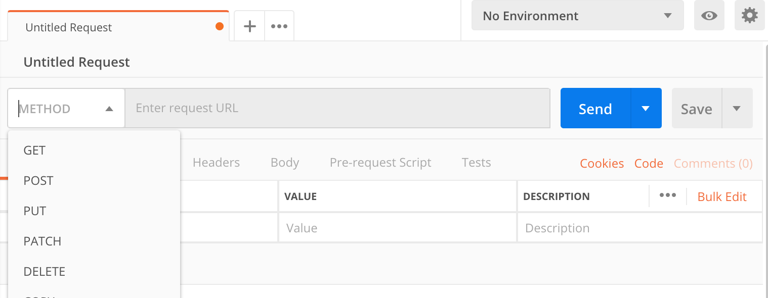Choose DELETE as the request method
This screenshot has height=298, width=768.
point(44,271)
